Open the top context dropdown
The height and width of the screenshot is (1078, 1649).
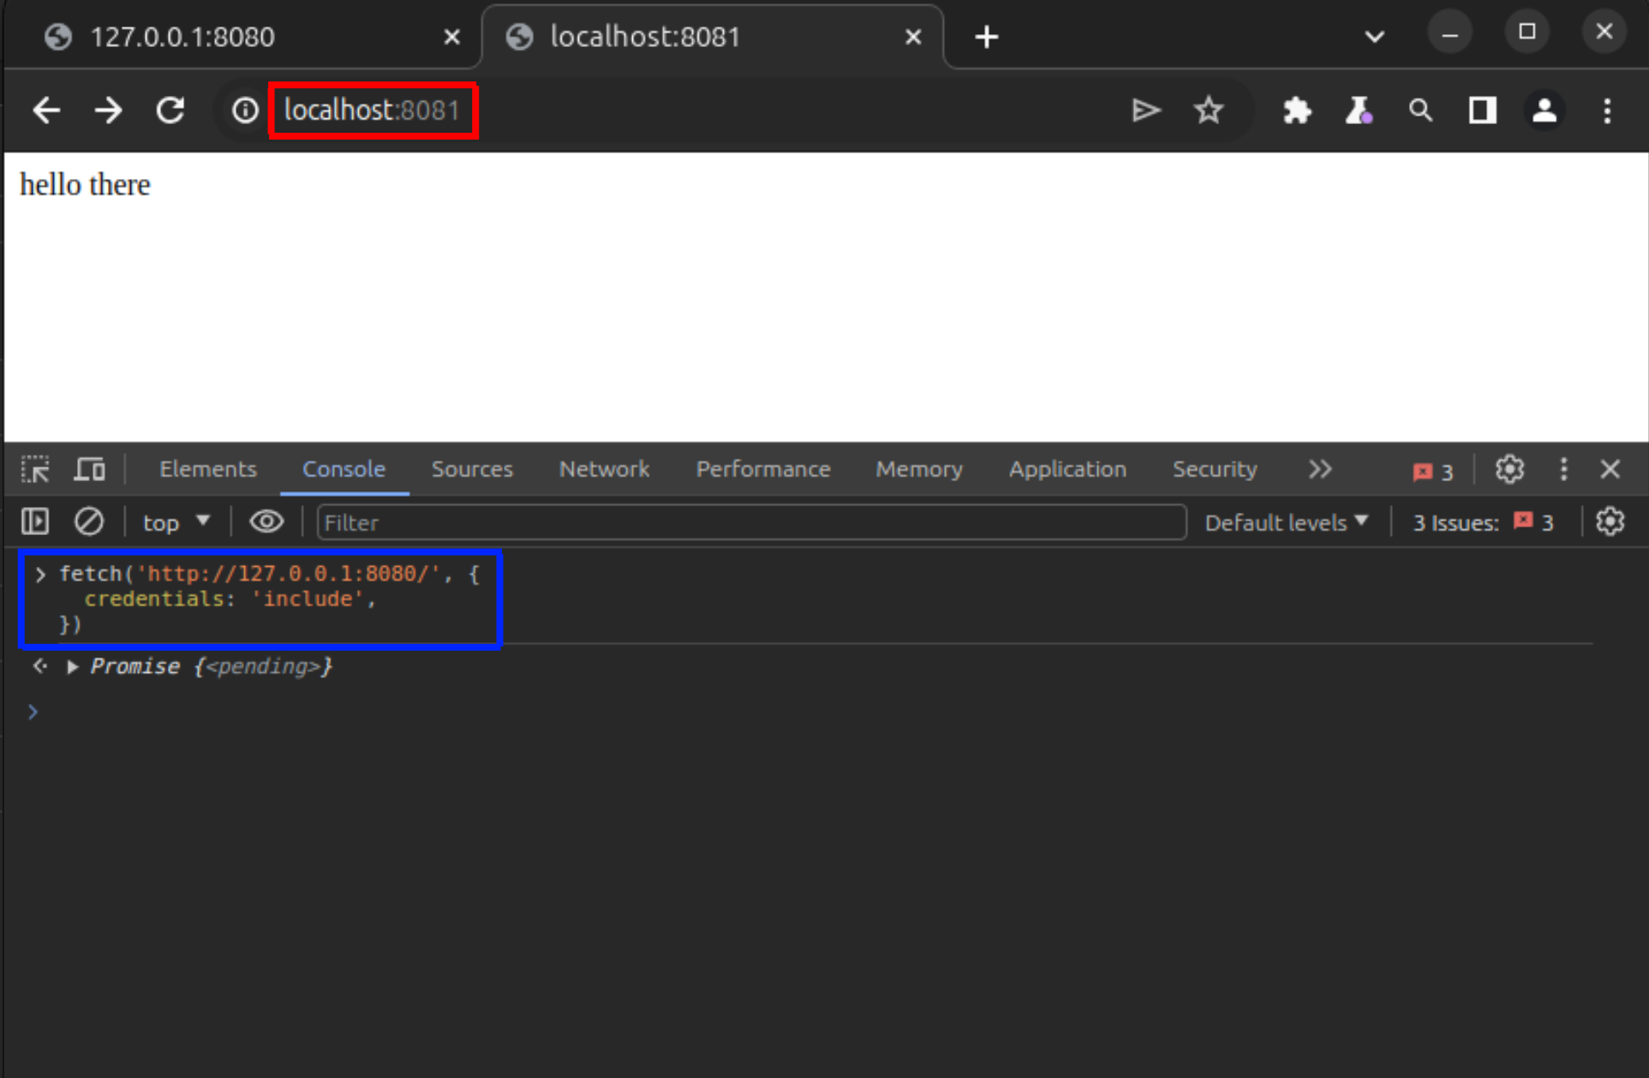pos(176,522)
